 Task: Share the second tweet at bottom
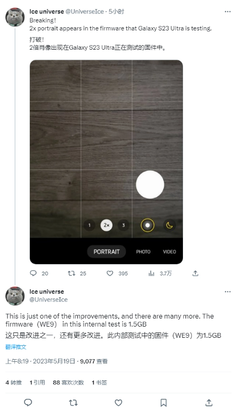208,402
